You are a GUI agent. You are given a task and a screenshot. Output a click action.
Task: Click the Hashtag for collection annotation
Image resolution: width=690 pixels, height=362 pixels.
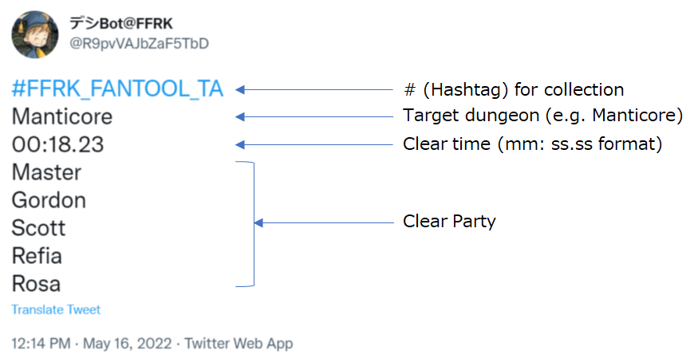click(515, 89)
